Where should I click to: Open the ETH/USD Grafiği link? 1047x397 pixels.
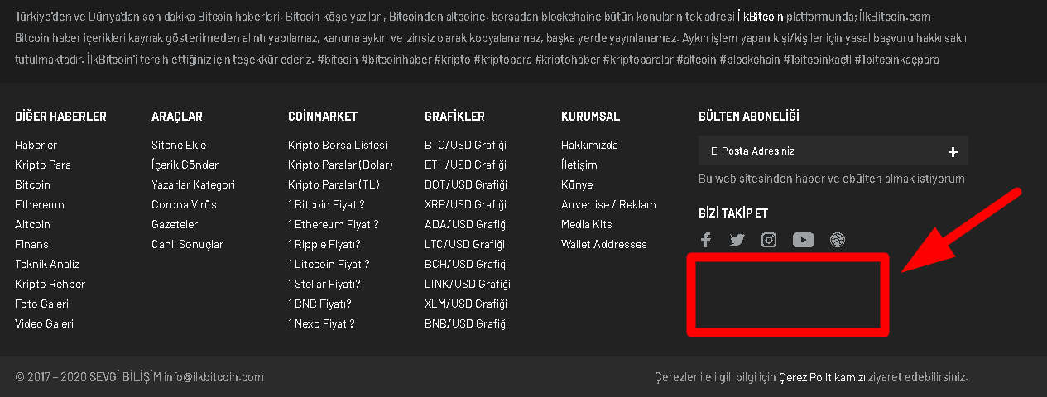(465, 165)
